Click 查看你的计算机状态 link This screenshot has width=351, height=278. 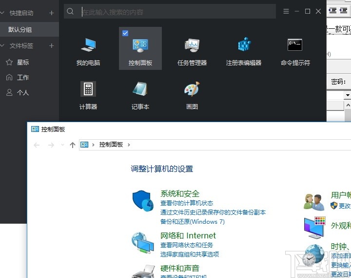(187, 203)
